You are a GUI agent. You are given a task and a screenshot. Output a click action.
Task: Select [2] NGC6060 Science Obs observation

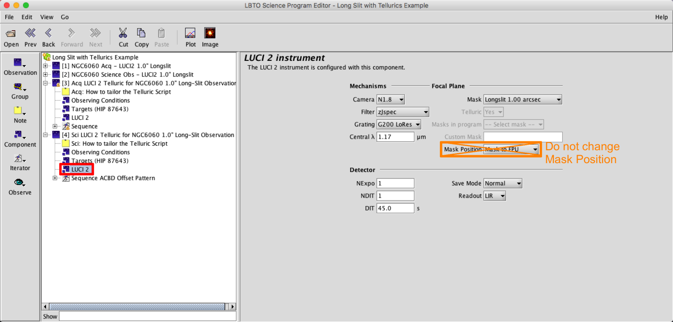[128, 74]
